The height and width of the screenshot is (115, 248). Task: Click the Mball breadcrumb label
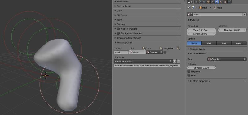pyautogui.click(x=205, y=7)
